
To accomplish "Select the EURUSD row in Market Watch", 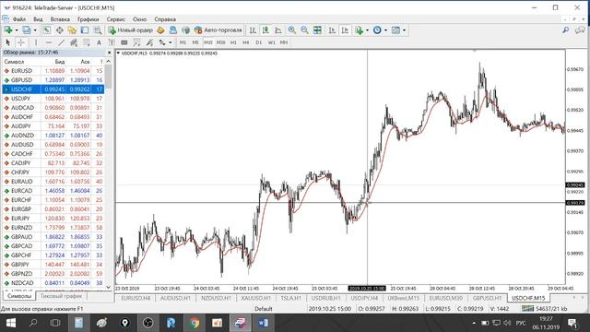I will tap(53, 71).
